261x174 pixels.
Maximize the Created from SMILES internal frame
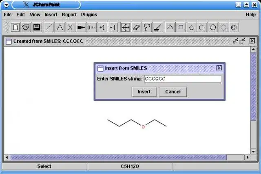point(242,41)
